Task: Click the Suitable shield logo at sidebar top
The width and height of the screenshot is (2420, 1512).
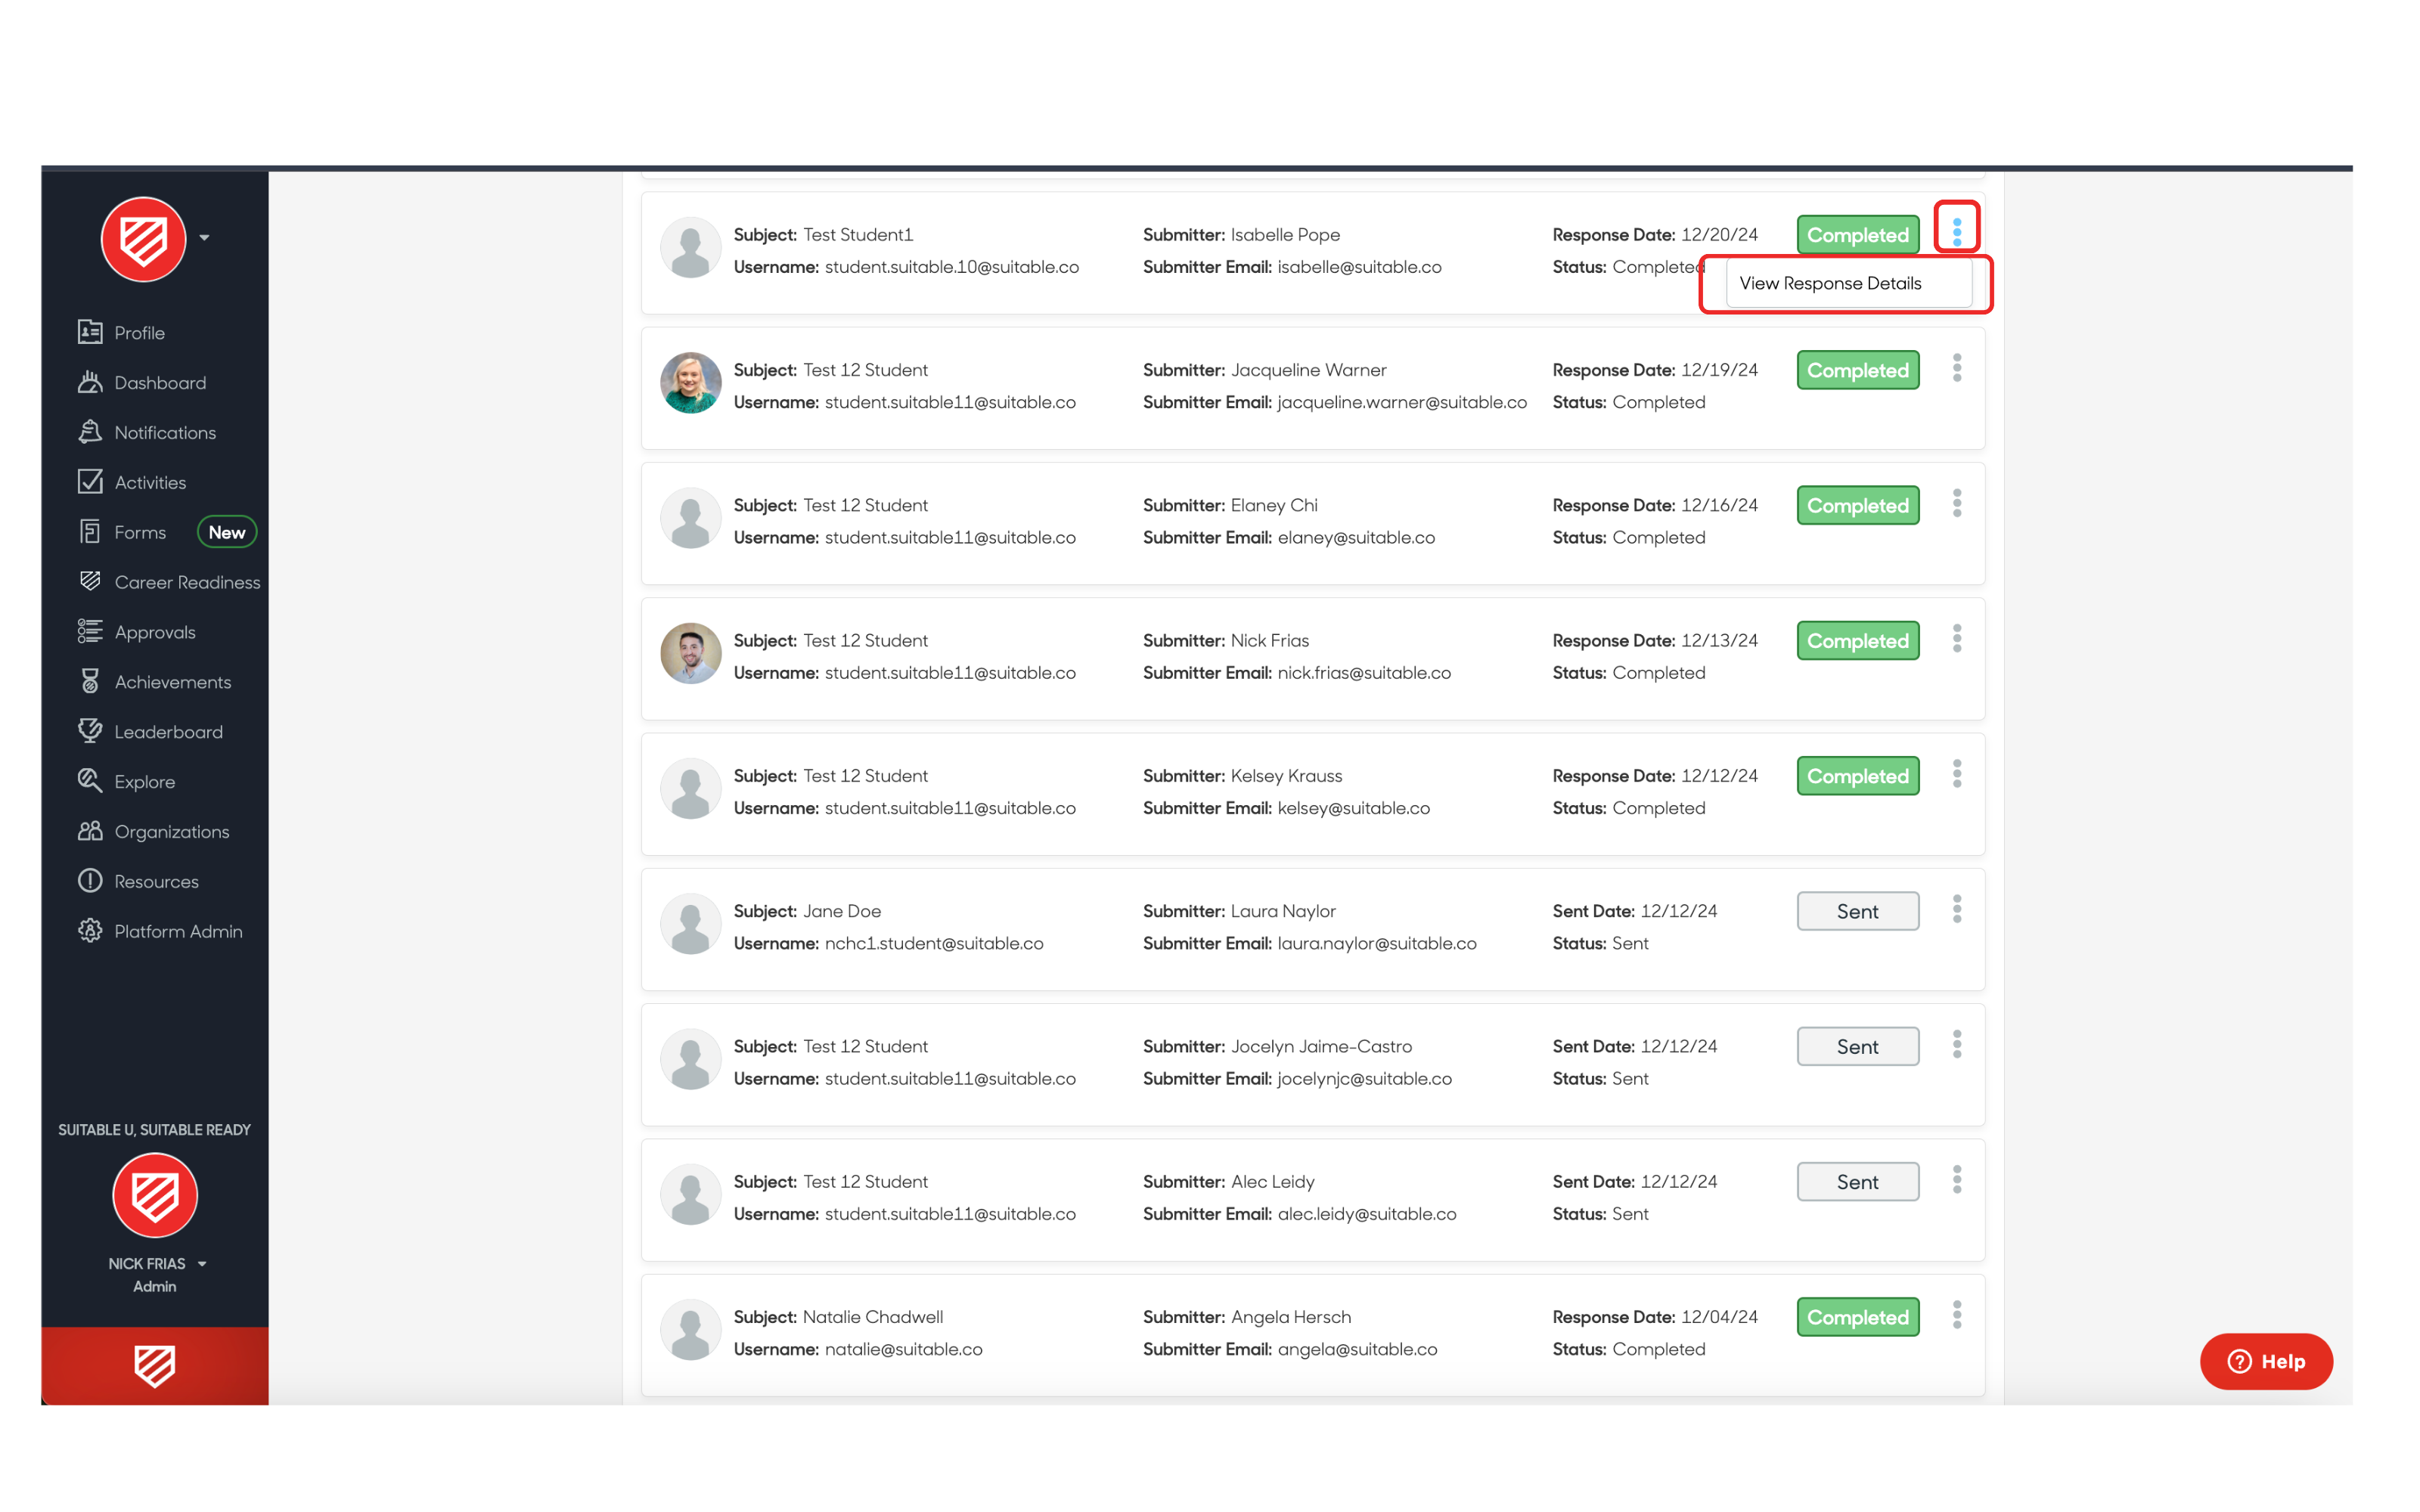Action: pos(144,239)
